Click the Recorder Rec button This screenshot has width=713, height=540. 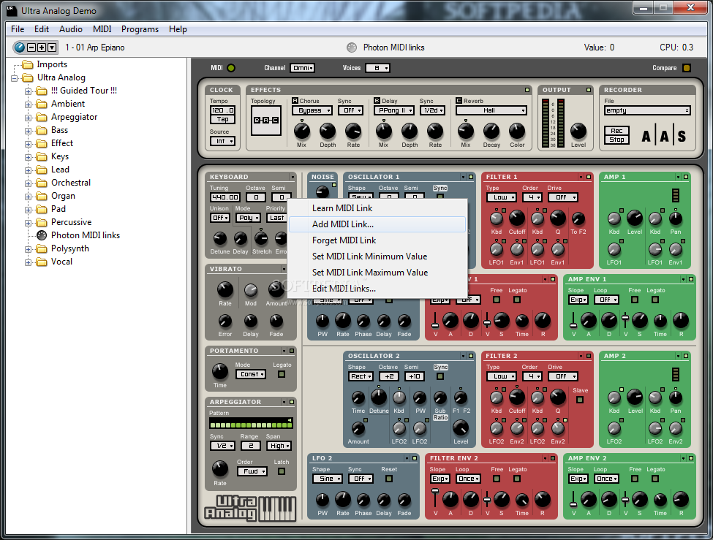click(x=616, y=131)
